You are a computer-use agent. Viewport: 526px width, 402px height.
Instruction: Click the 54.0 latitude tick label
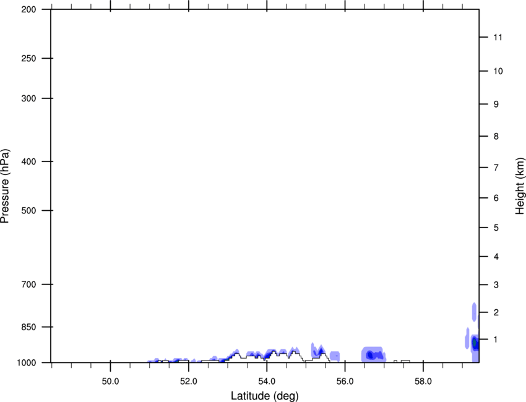267,382
